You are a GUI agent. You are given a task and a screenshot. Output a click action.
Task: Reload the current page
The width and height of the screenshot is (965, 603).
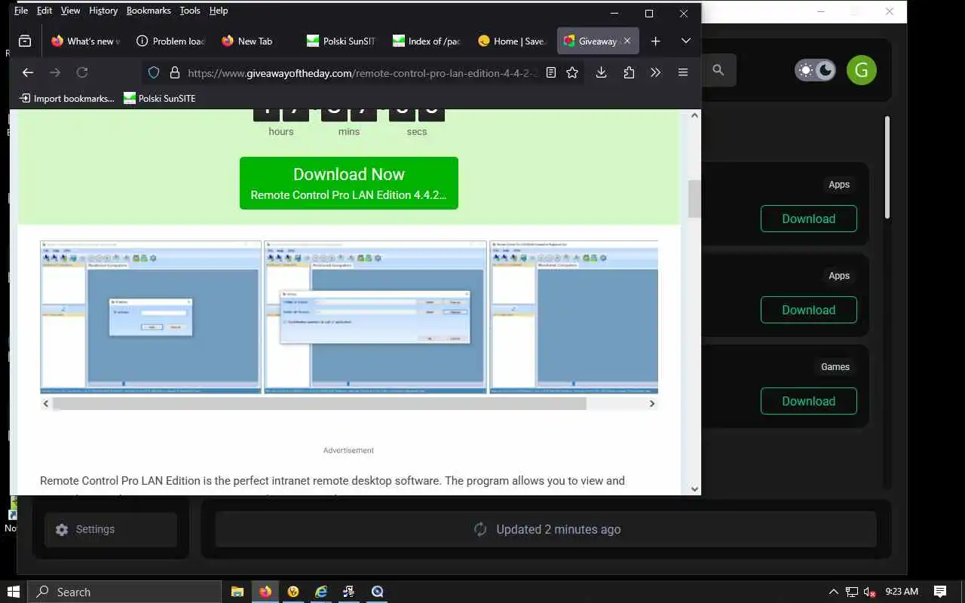[x=82, y=72]
